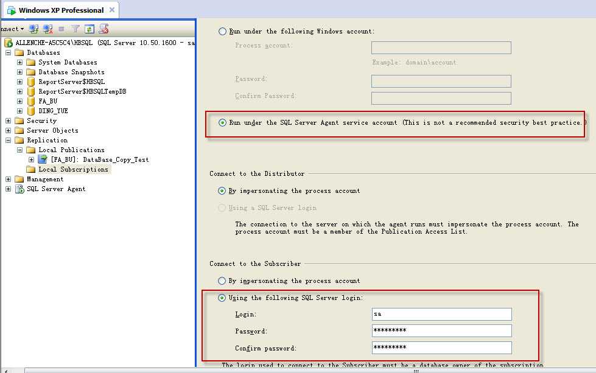Click the Databases folder icon

(x=19, y=52)
